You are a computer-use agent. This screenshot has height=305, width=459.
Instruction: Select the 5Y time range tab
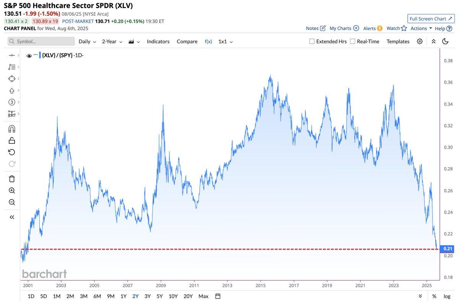(x=160, y=296)
